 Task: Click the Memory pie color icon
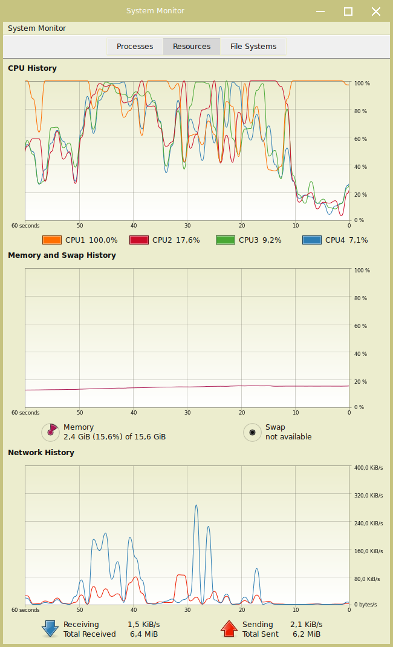coord(51,432)
